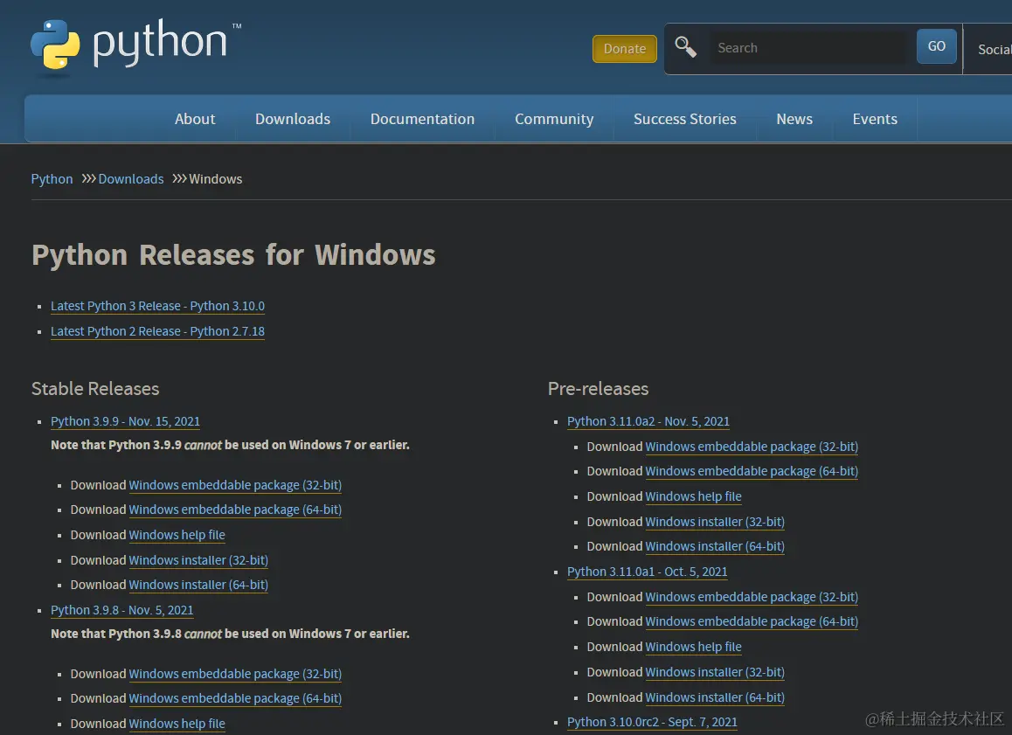Go to Python breadcrumb link
This screenshot has height=735, width=1012.
52,179
